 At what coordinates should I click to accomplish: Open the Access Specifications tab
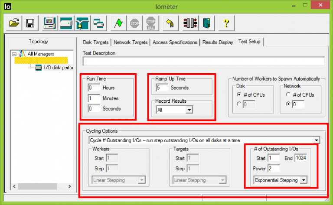(x=175, y=42)
